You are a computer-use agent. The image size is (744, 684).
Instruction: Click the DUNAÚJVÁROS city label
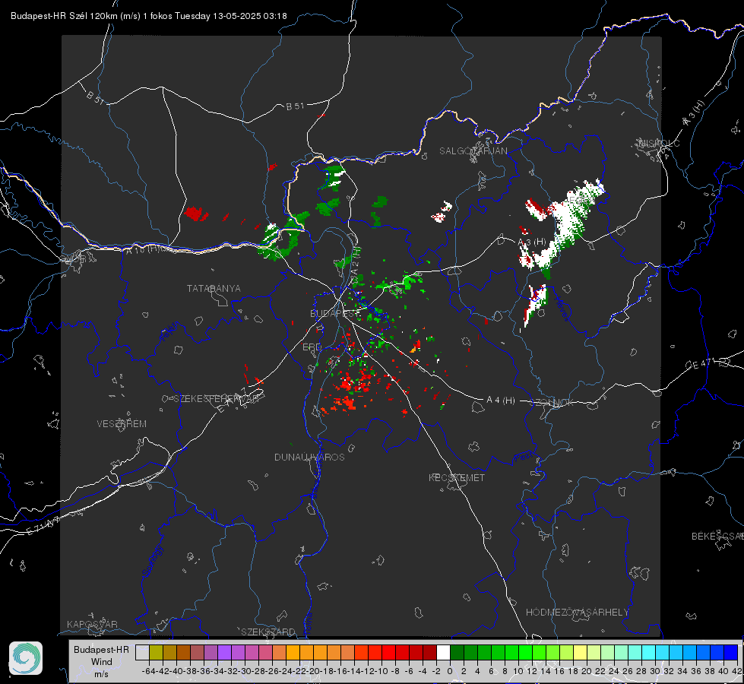coord(309,457)
